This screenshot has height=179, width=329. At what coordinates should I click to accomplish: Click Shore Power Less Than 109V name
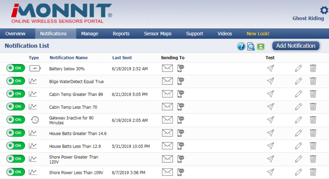pos(76,172)
